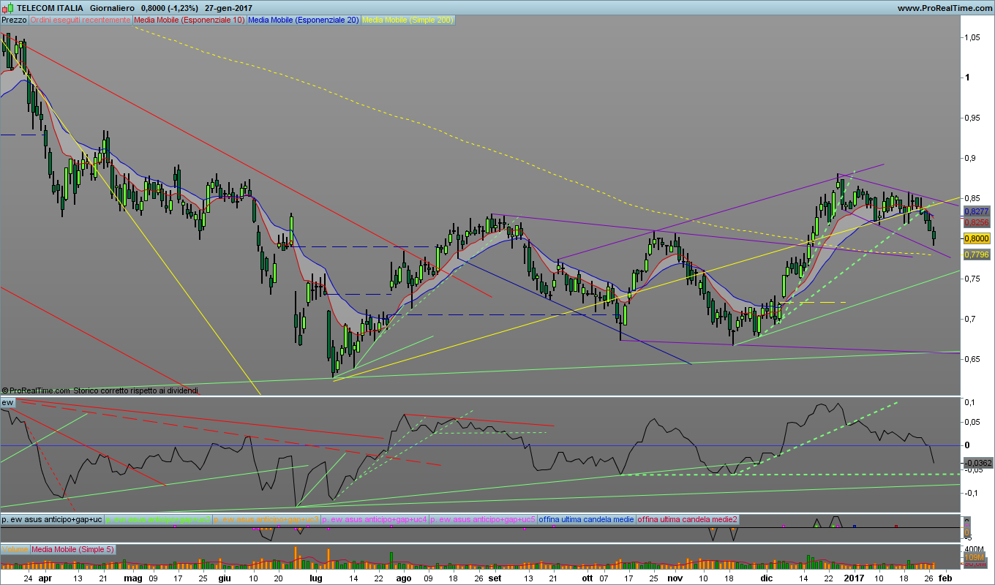This screenshot has width=995, height=585.
Task: Select the Media Mobile (Simple 5) volume label
Action: (x=72, y=549)
